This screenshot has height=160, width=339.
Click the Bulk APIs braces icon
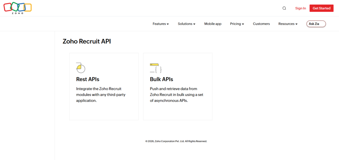tap(156, 68)
